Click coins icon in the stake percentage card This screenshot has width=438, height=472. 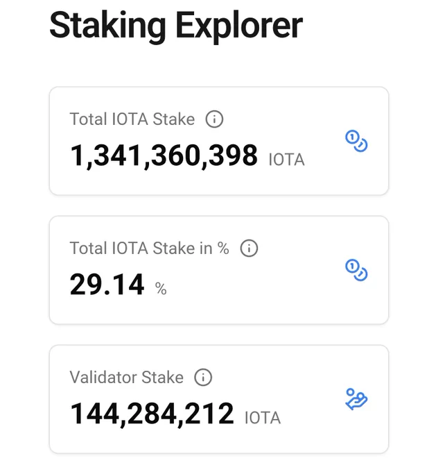[356, 270]
